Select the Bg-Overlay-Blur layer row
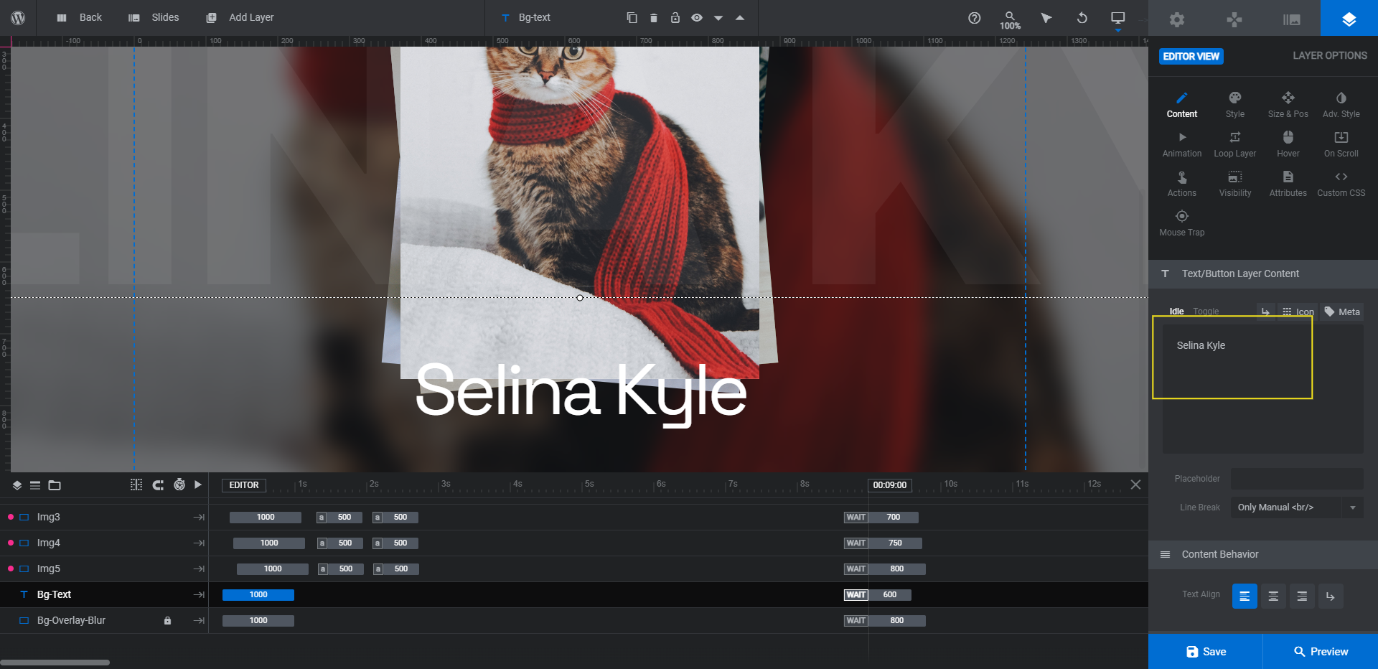Image resolution: width=1378 pixels, height=669 pixels. (104, 620)
